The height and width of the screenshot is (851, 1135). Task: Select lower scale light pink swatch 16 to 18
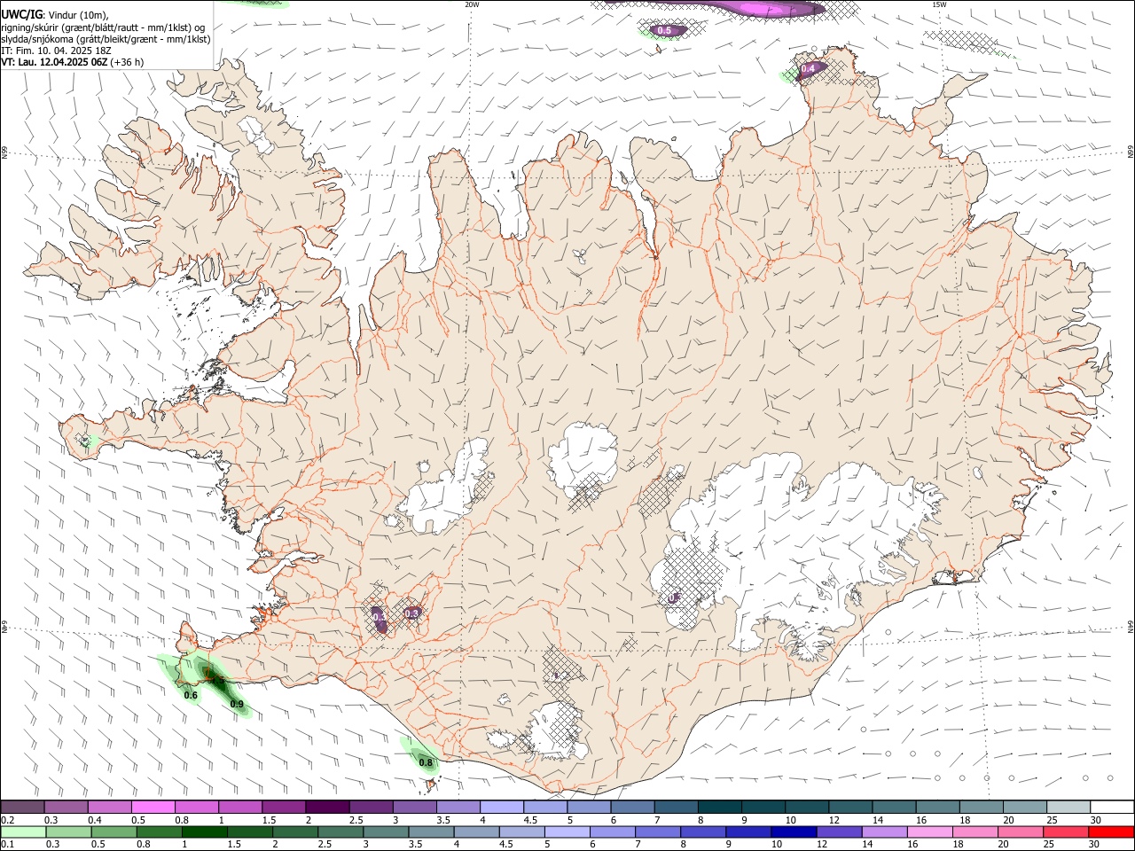(930, 831)
